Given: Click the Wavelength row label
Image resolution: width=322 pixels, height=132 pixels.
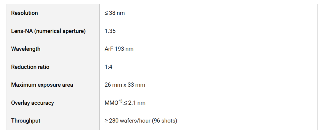Looking at the screenshot, I should 26,49.
